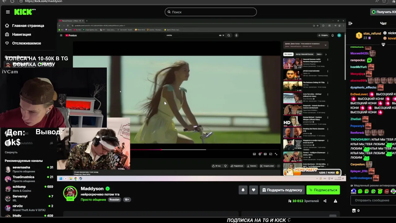Select Все видео chip in YouTube
Viewport: 396px width, 223px height.
[288, 54]
